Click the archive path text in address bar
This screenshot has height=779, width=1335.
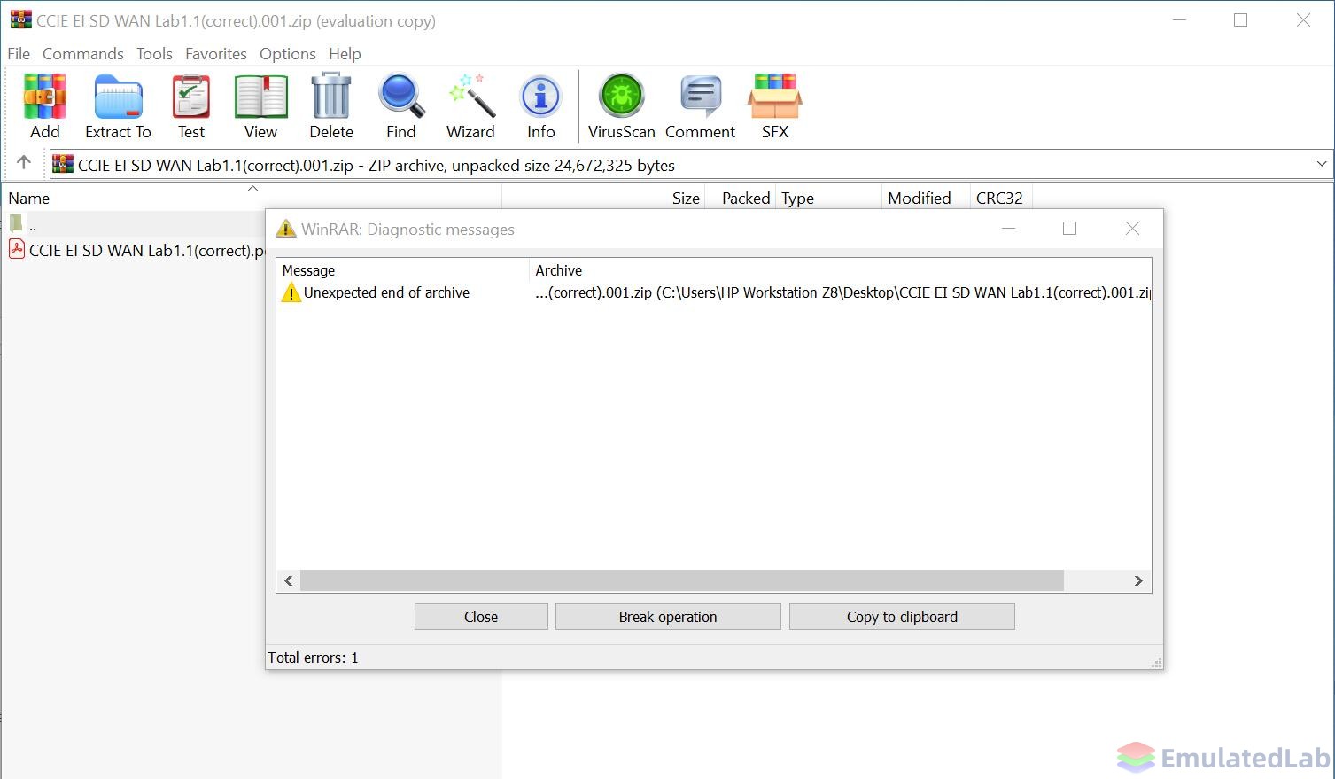tap(376, 165)
